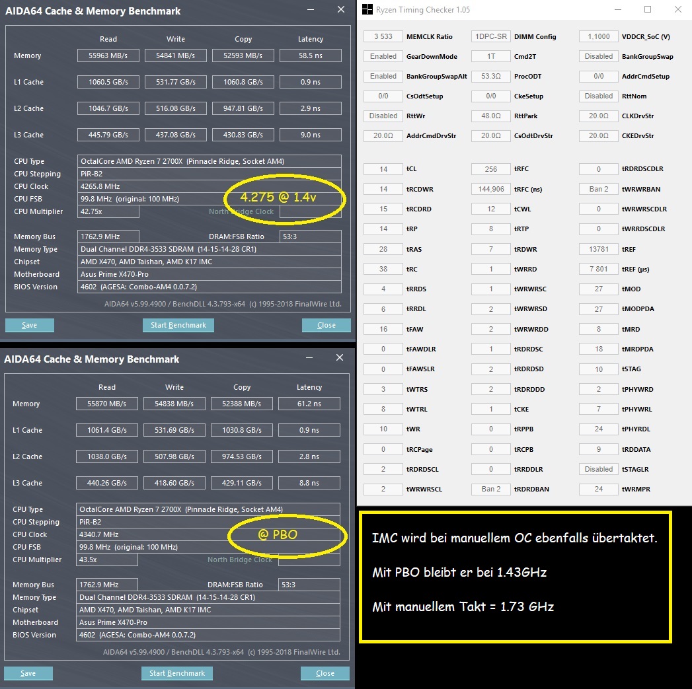
Task: Click tCWL value 12
Action: point(491,209)
